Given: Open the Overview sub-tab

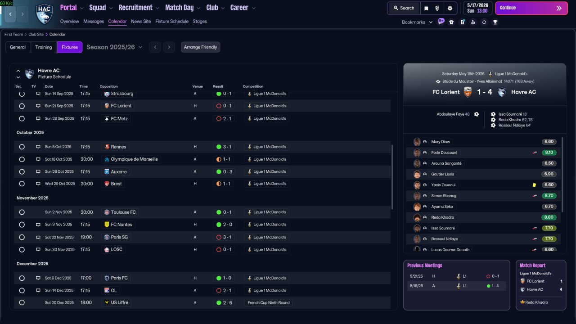Looking at the screenshot, I should pyautogui.click(x=69, y=22).
